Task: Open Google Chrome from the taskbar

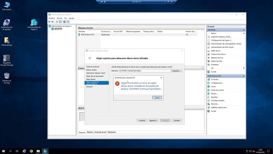Action: 31,151
